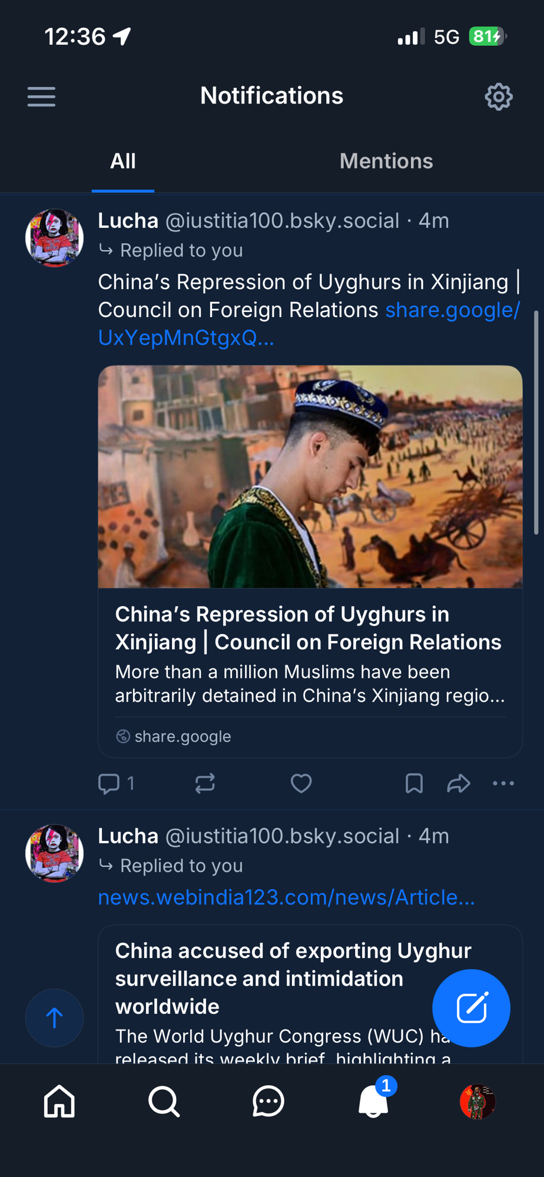Open the news.webindia123.com article link
Image resolution: width=544 pixels, height=1177 pixels.
tap(286, 897)
